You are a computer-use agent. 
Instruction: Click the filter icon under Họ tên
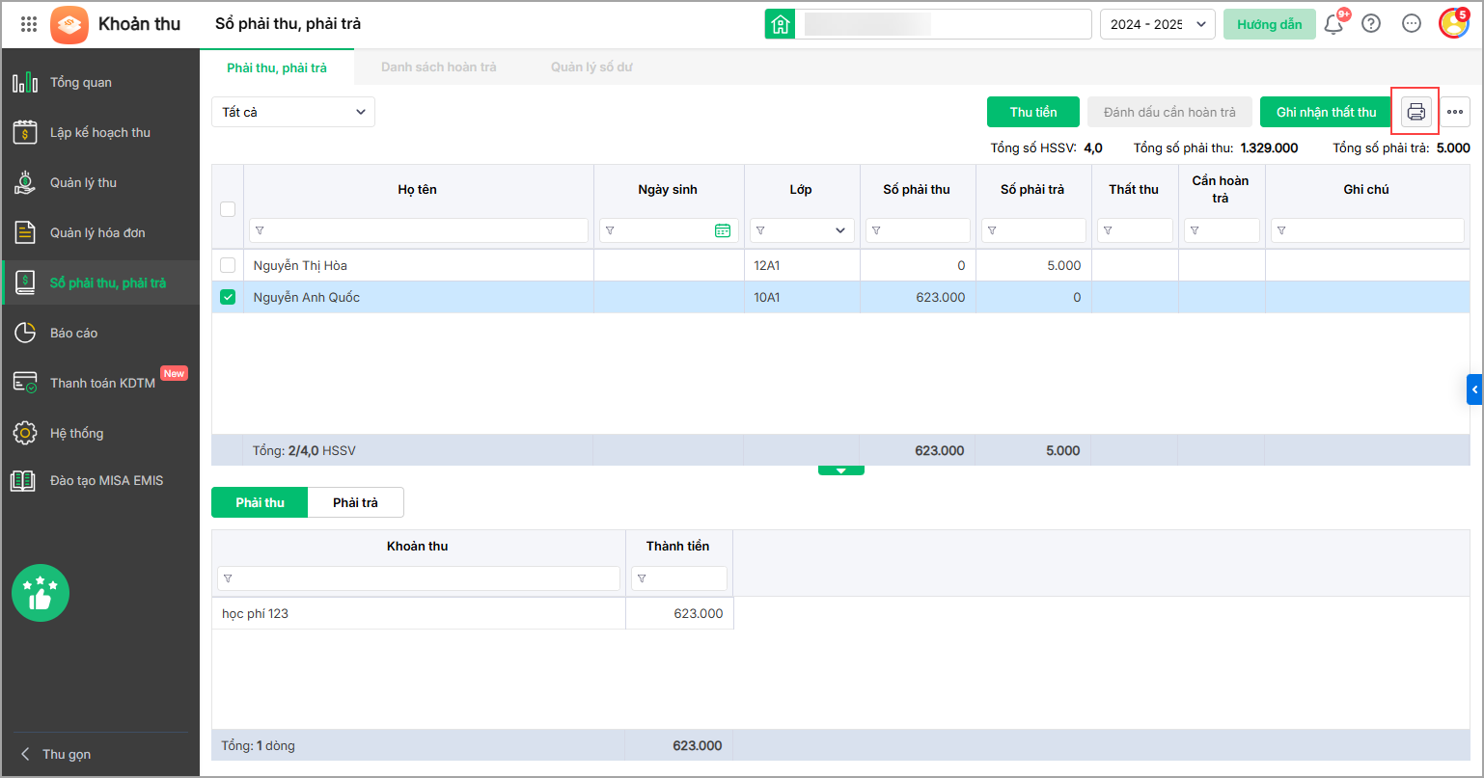tap(260, 230)
